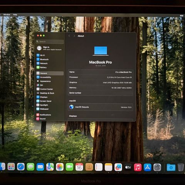Viewport: 185px width, 185px height.
Task: Click System Settings gear icon in Dock
Action: pyautogui.click(x=157, y=167)
